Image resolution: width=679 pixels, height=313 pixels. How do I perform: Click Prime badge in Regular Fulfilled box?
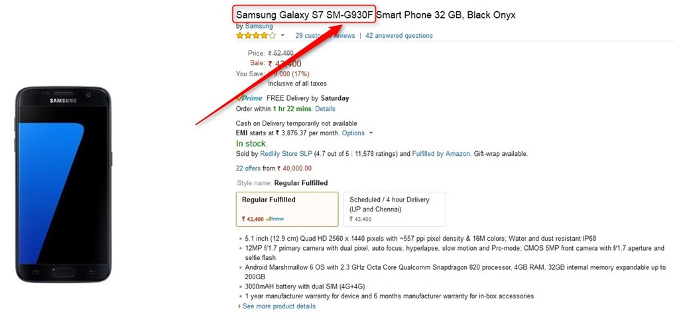coord(275,219)
